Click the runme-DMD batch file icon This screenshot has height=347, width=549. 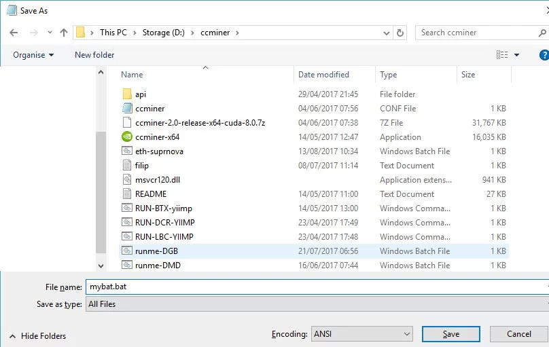tap(127, 265)
